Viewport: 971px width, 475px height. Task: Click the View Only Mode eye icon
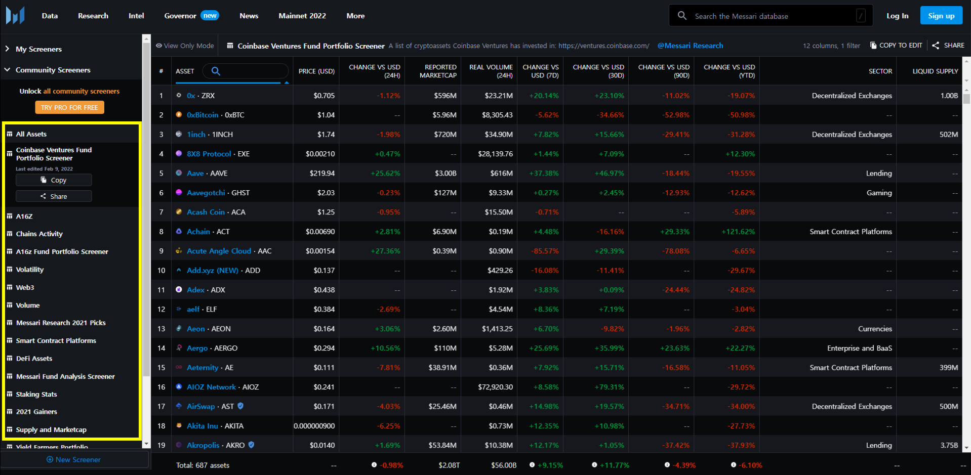click(159, 46)
